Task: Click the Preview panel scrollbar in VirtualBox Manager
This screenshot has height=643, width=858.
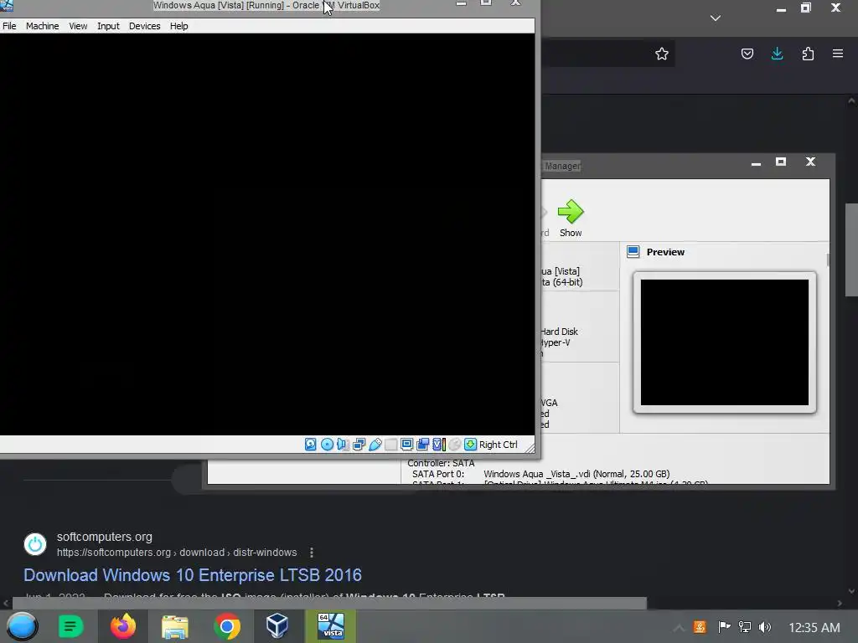Action: click(827, 260)
